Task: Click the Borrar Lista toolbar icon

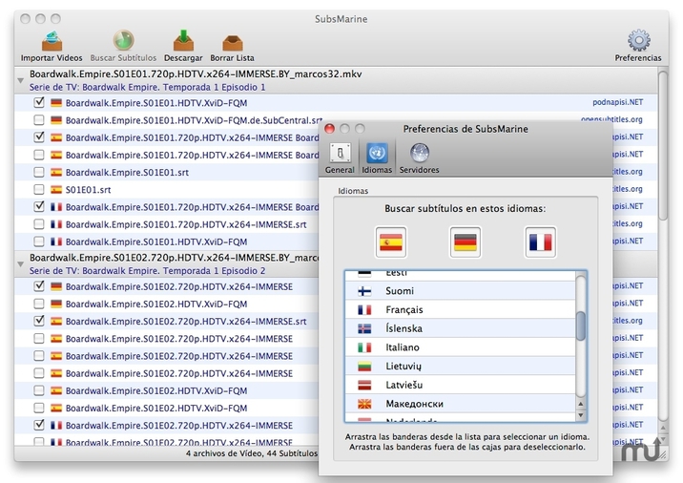Action: point(231,40)
